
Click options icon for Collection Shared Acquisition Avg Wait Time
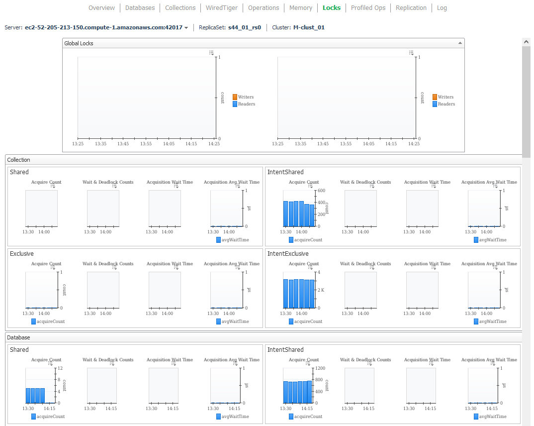pyautogui.click(x=238, y=186)
